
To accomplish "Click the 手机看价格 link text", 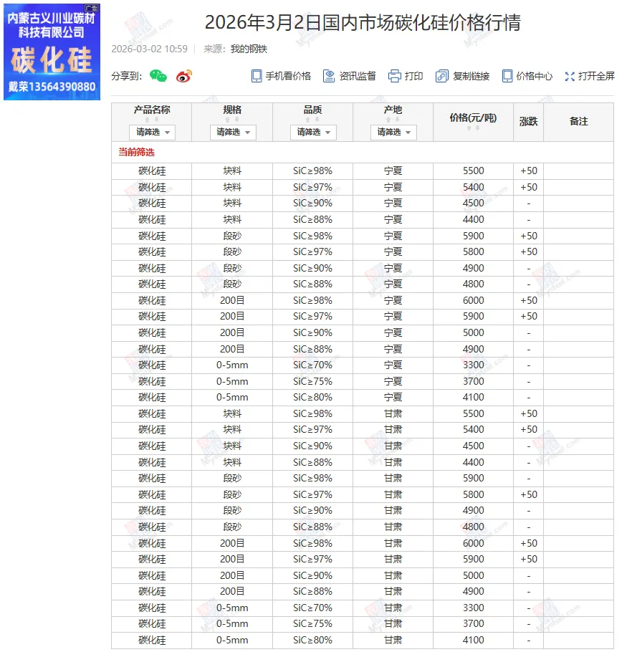I will 288,76.
